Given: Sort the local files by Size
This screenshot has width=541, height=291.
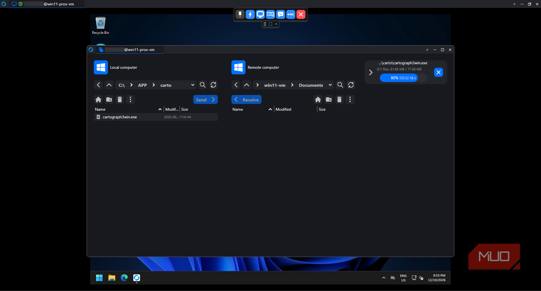Looking at the screenshot, I should (x=185, y=109).
